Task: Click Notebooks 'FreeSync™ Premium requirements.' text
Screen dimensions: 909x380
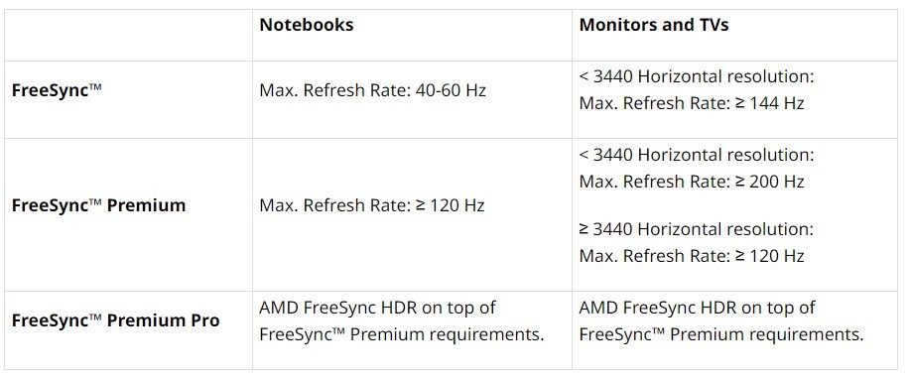Action: (x=402, y=334)
